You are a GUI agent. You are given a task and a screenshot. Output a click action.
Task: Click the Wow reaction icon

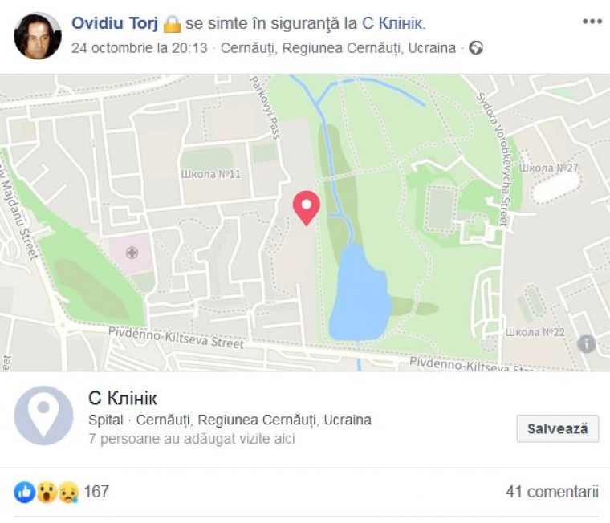coord(47,492)
